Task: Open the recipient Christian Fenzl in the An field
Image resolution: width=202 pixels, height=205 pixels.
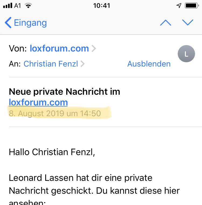Action: pyautogui.click(x=51, y=64)
